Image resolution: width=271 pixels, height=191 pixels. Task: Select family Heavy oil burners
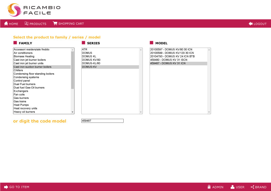tap(42, 112)
